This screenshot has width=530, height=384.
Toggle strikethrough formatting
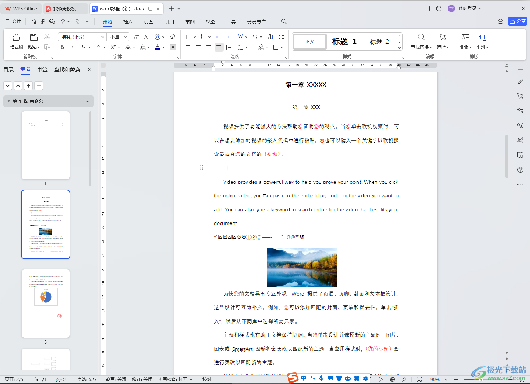98,47
